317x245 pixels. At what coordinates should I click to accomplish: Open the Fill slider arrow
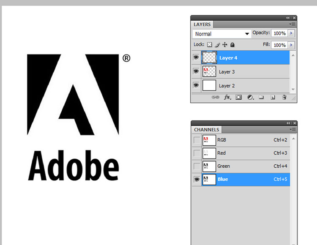point(291,45)
